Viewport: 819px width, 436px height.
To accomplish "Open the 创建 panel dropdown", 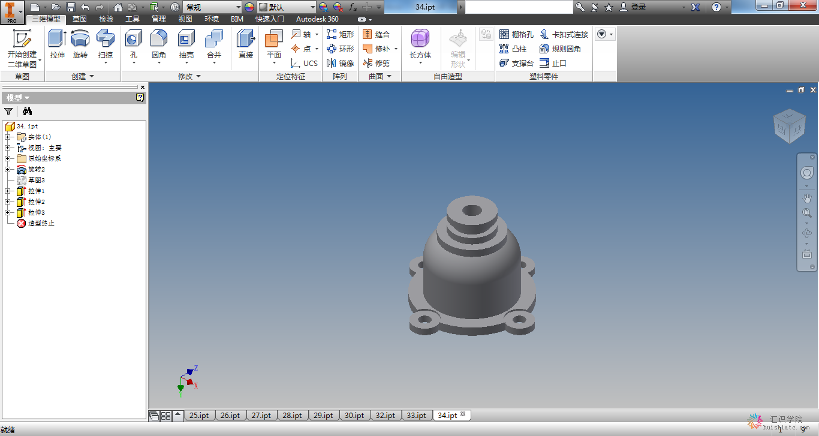I will [83, 76].
